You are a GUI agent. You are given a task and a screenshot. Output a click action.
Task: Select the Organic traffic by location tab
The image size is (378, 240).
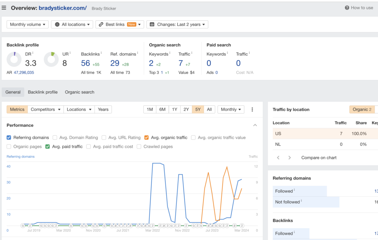(362, 109)
